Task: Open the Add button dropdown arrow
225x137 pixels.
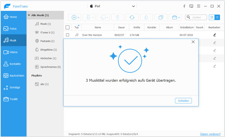Action: [78, 18]
